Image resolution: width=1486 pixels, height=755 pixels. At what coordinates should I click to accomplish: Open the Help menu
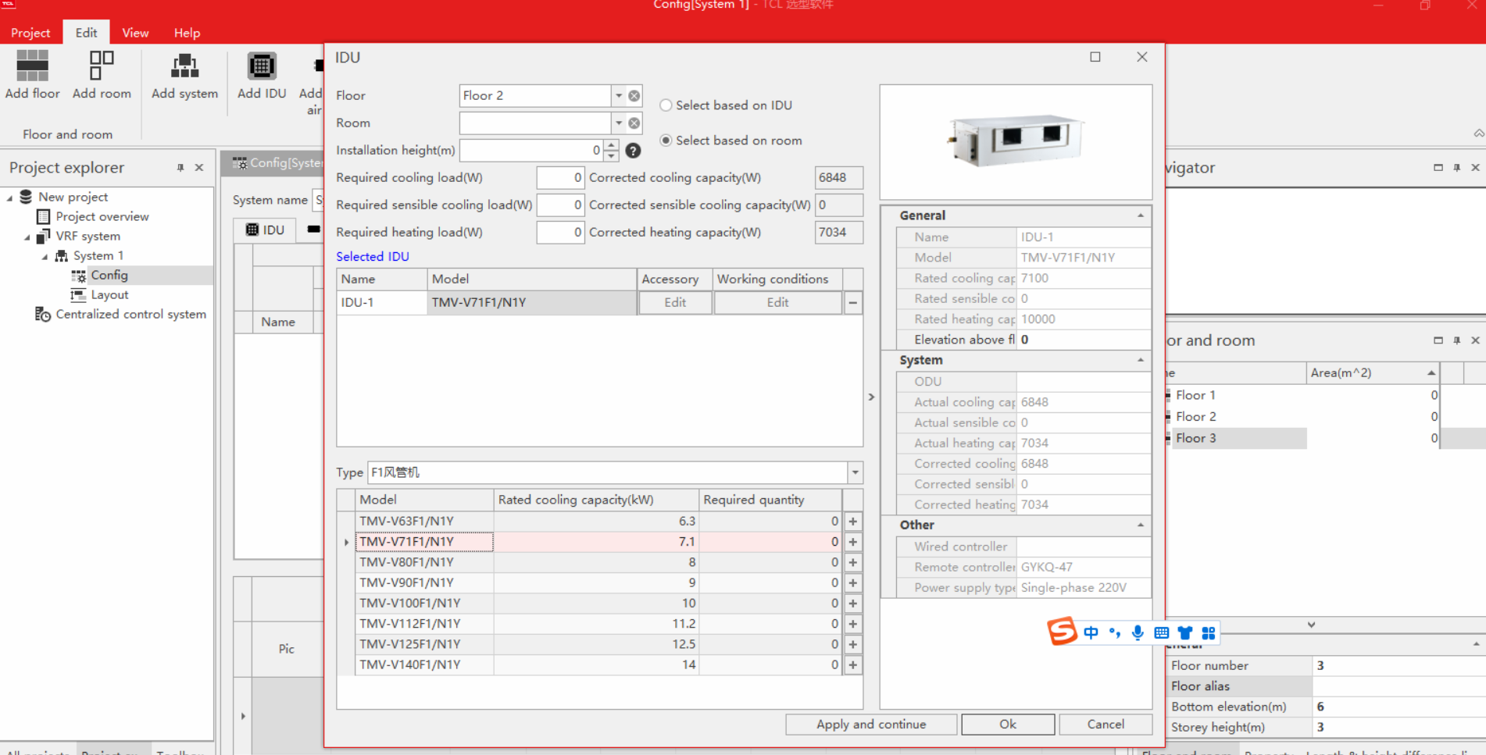[x=187, y=33]
